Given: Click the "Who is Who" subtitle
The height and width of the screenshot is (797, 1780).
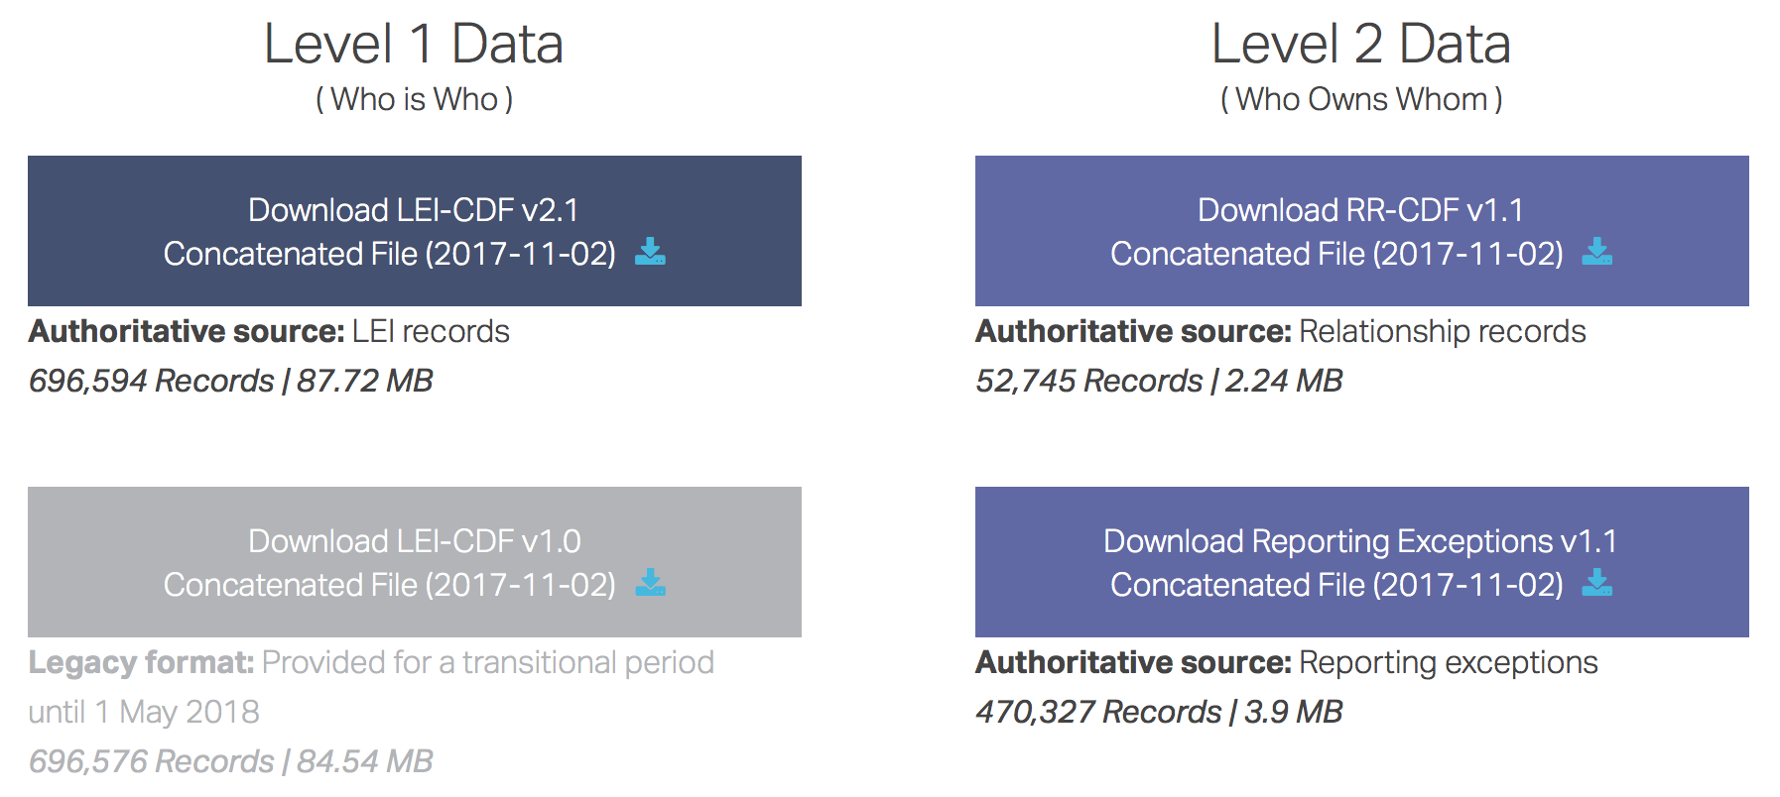Looking at the screenshot, I should pos(414,99).
